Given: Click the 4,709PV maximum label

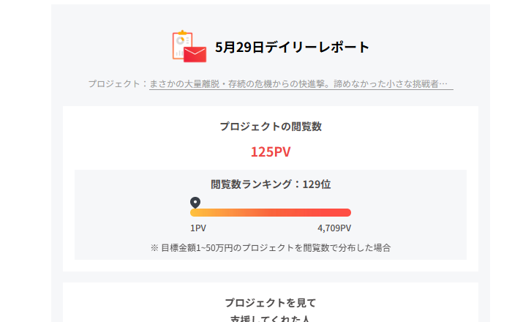Looking at the screenshot, I should (x=334, y=228).
